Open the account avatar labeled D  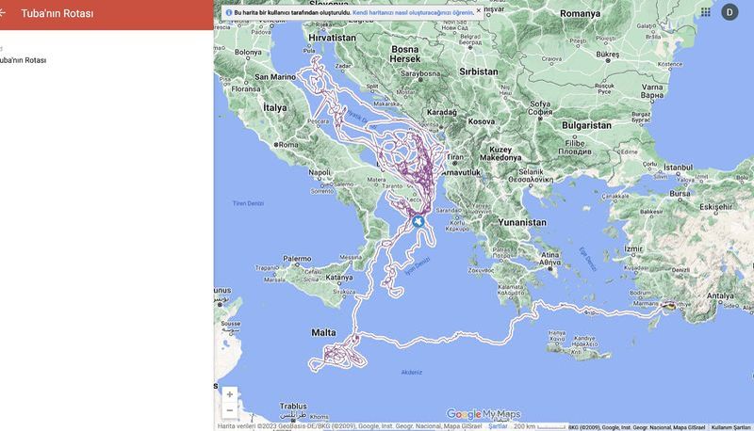[x=729, y=12]
